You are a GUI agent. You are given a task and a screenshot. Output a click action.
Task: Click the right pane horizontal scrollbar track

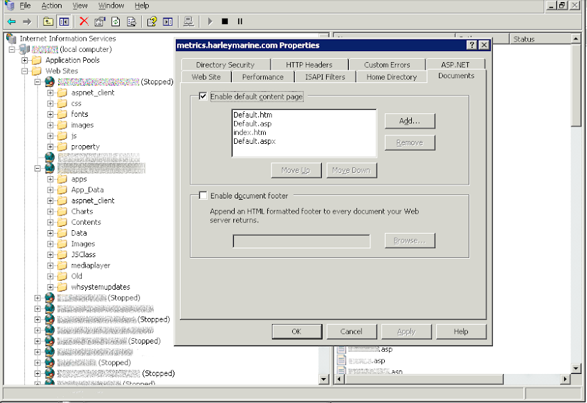click(532, 379)
